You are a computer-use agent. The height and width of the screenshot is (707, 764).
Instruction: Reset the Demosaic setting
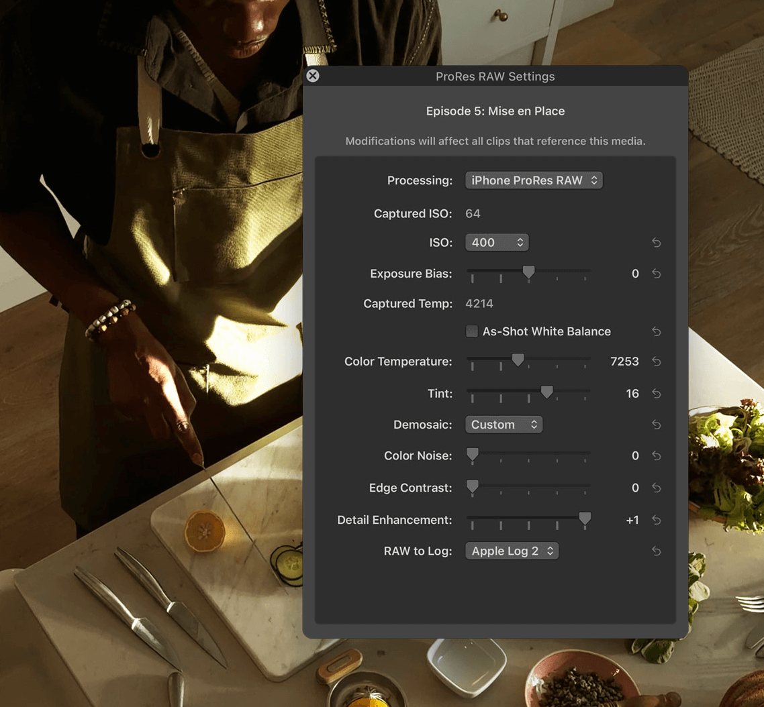pyautogui.click(x=656, y=425)
